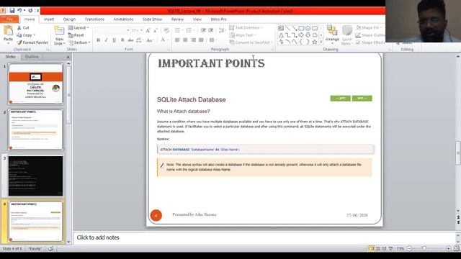
Task: Activate the Format Painter
Action: click(32, 42)
